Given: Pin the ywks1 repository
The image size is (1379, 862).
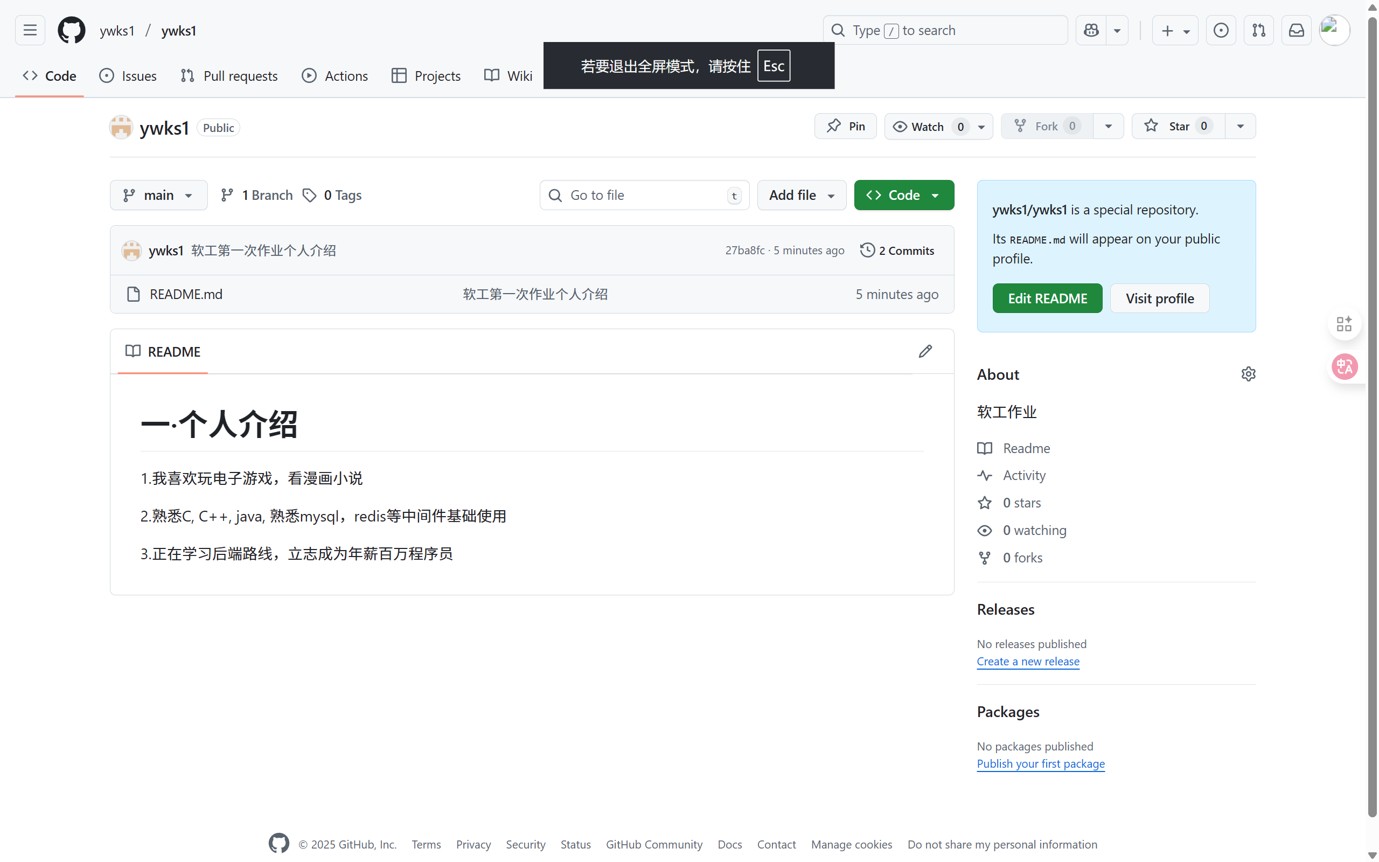Looking at the screenshot, I should click(x=845, y=126).
